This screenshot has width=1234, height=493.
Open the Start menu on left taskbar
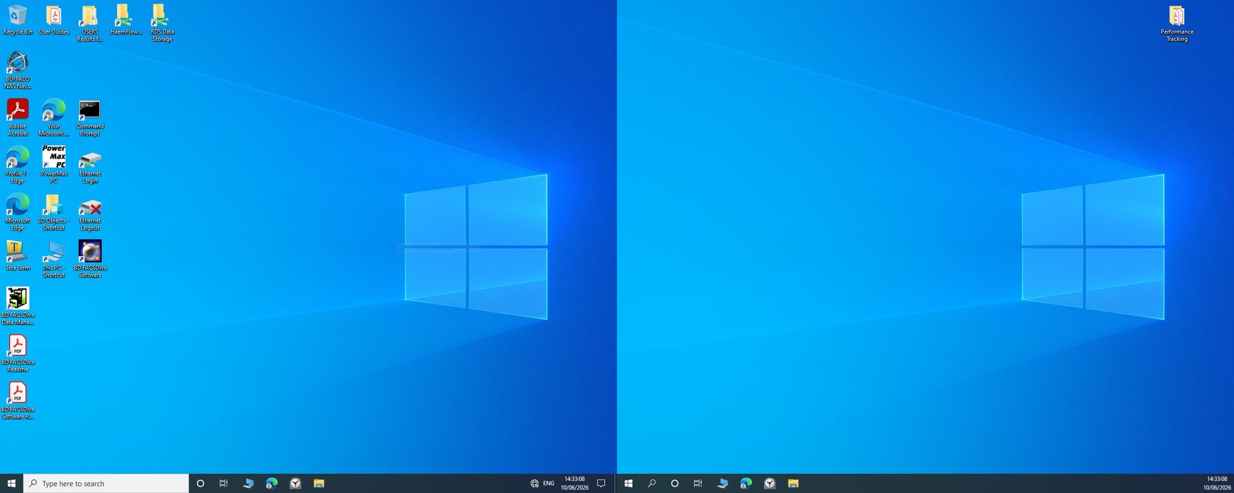coord(11,483)
